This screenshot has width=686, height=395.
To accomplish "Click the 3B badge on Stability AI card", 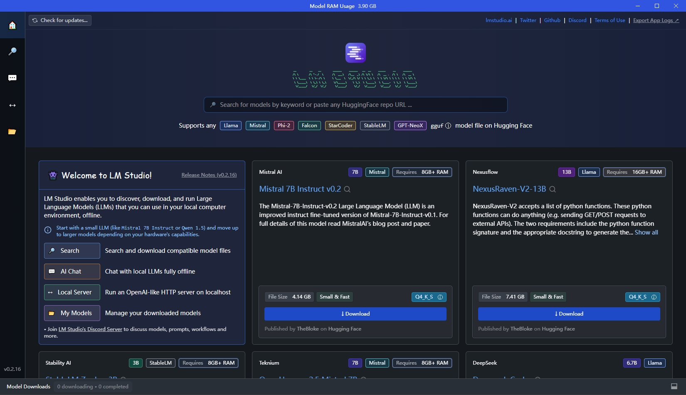I will (x=136, y=363).
